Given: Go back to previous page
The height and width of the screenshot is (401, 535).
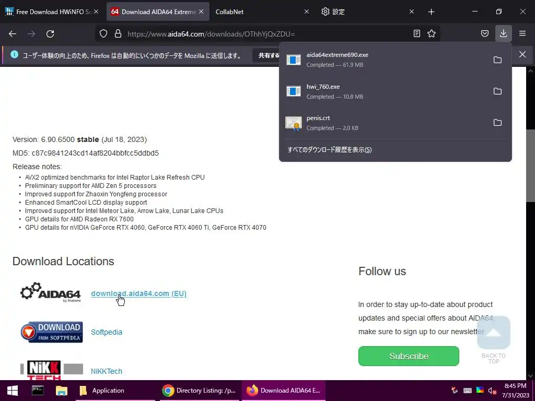Looking at the screenshot, I should click(x=13, y=34).
